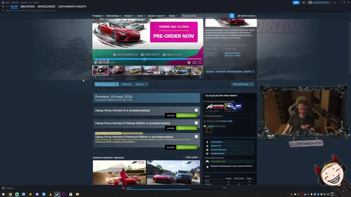Screen dimensions: 351x197
Task: Open Steam from the taskbar
Action: pyautogui.click(x=57, y=194)
